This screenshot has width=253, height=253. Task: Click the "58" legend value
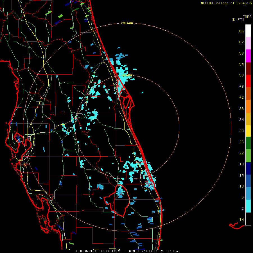(x=241, y=53)
